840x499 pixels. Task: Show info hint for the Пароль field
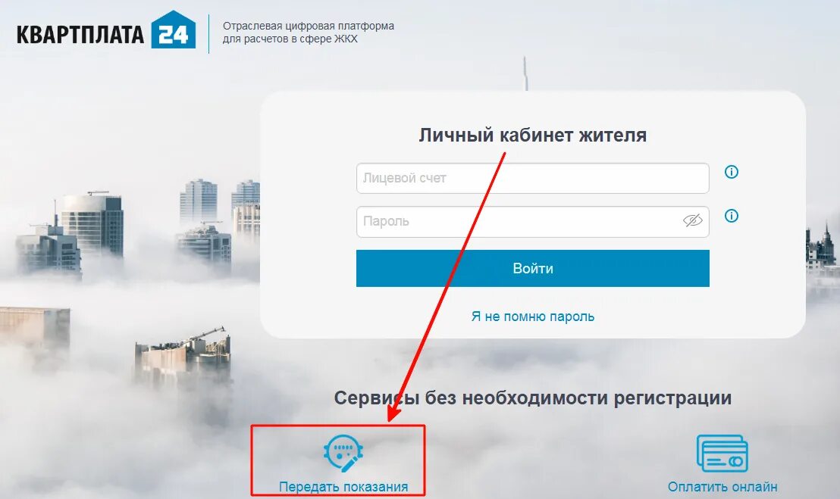(x=732, y=216)
